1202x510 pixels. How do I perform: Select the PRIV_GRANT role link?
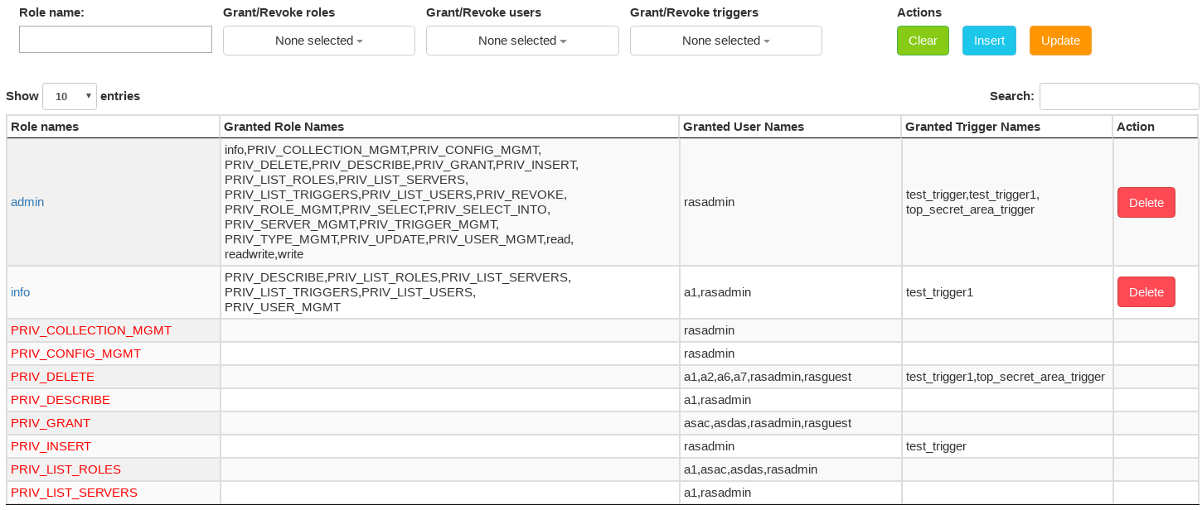(x=50, y=423)
